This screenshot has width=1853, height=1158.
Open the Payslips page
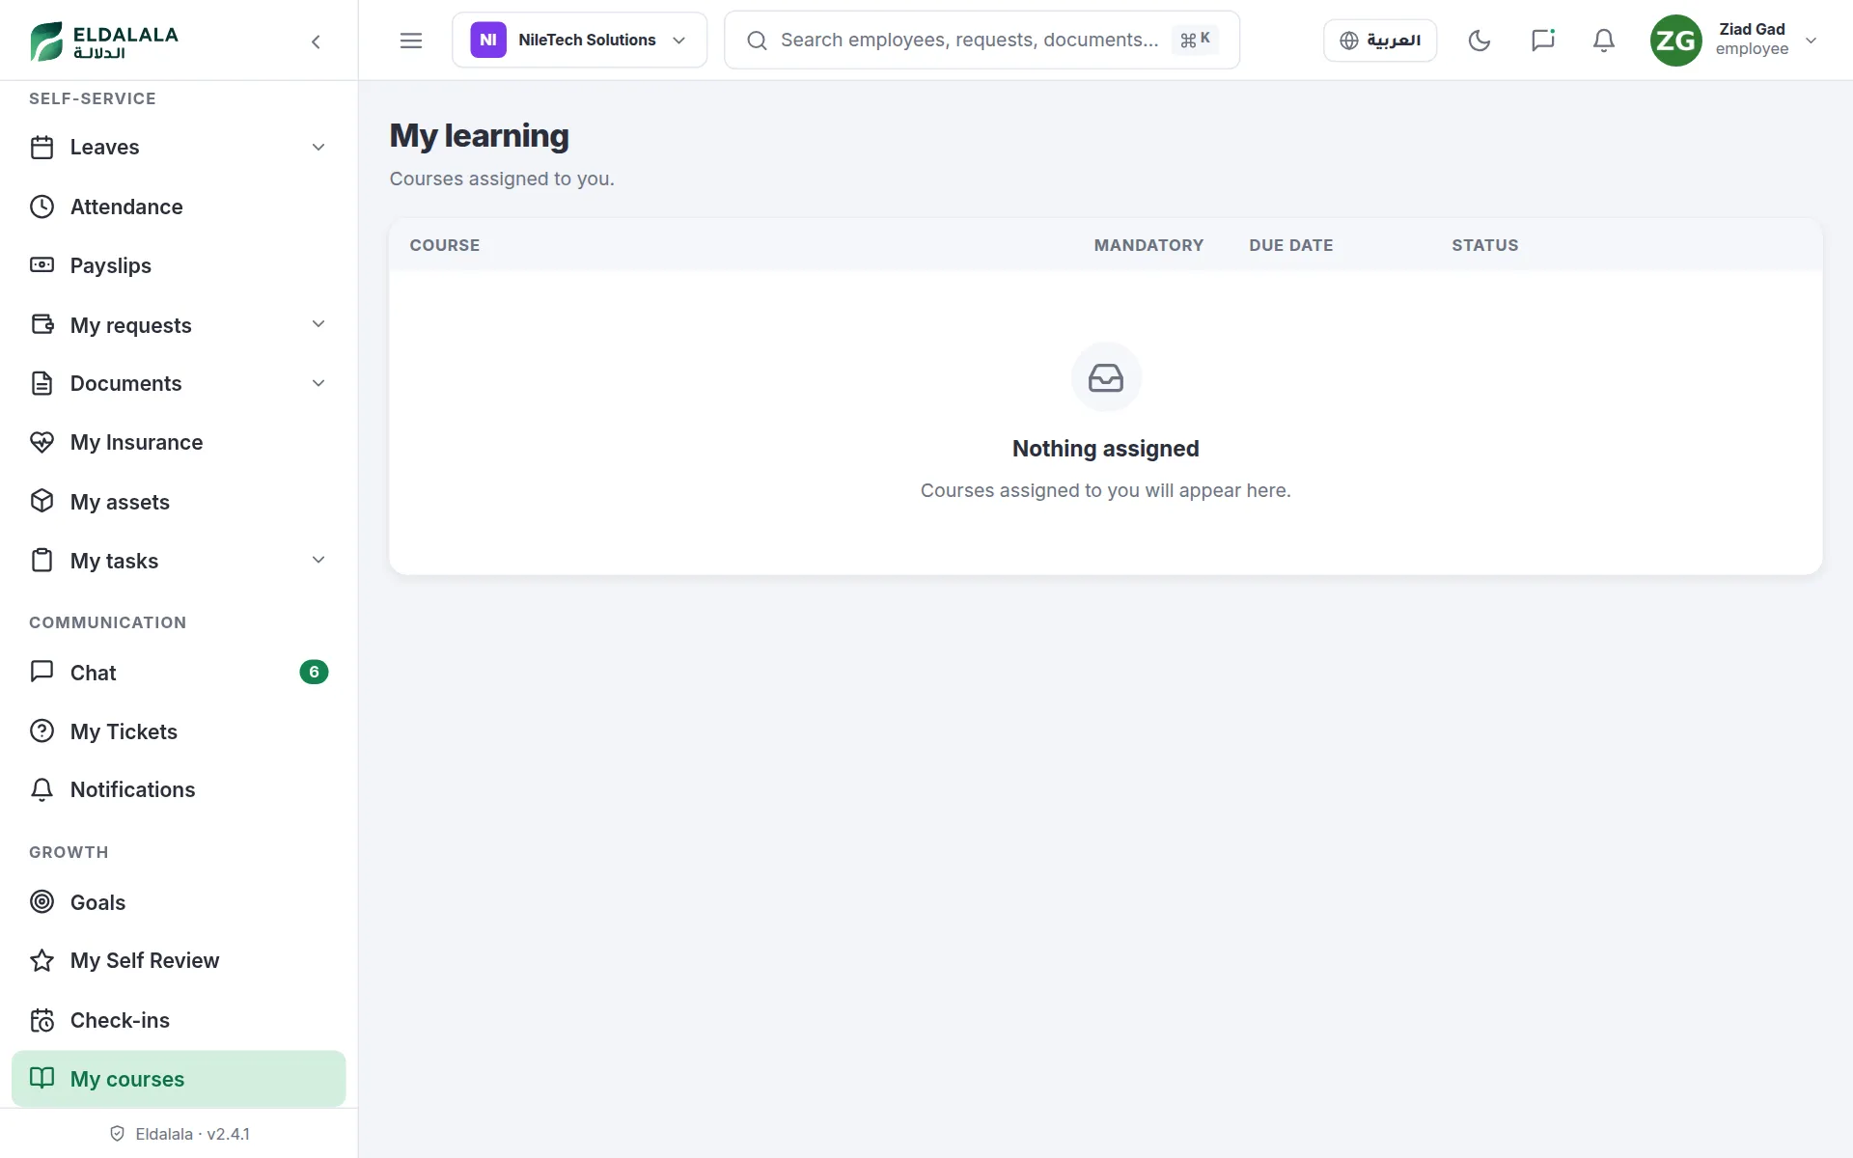pyautogui.click(x=179, y=265)
